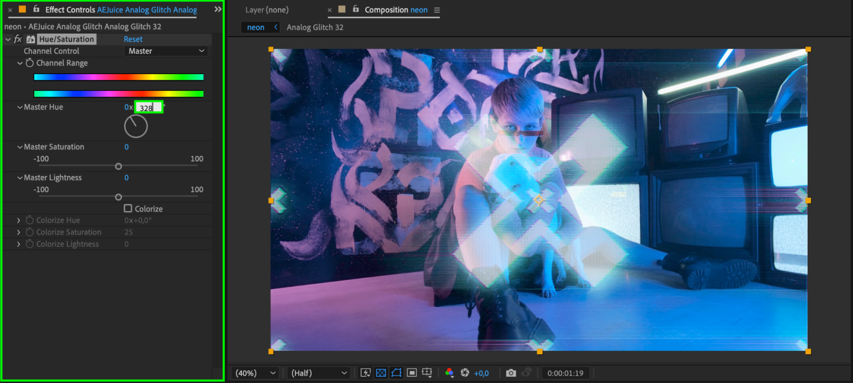Click Reset for the Hue/Saturation effect

133,39
